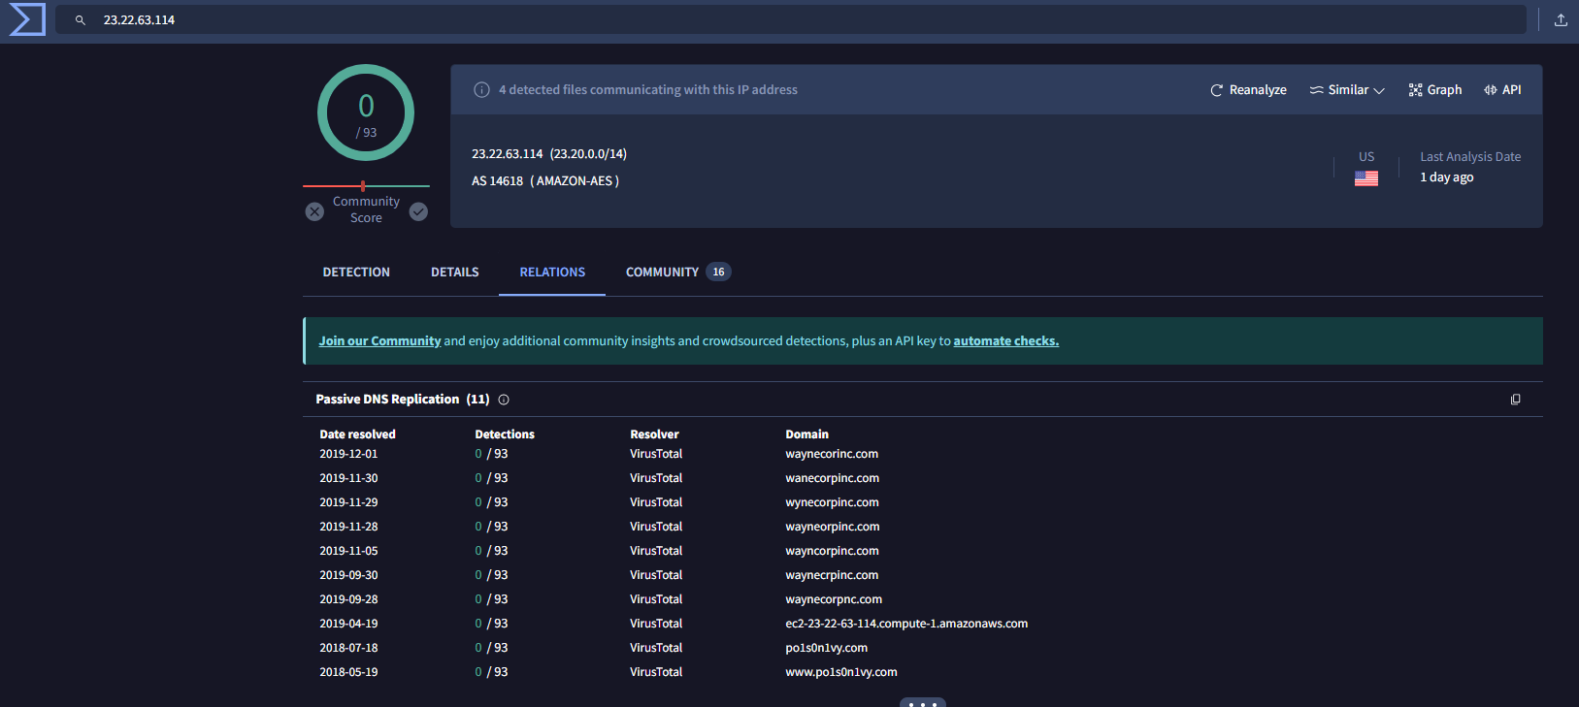
Task: Click the VirusTotal resolver in the 2019-11-05 row
Action: pos(656,551)
